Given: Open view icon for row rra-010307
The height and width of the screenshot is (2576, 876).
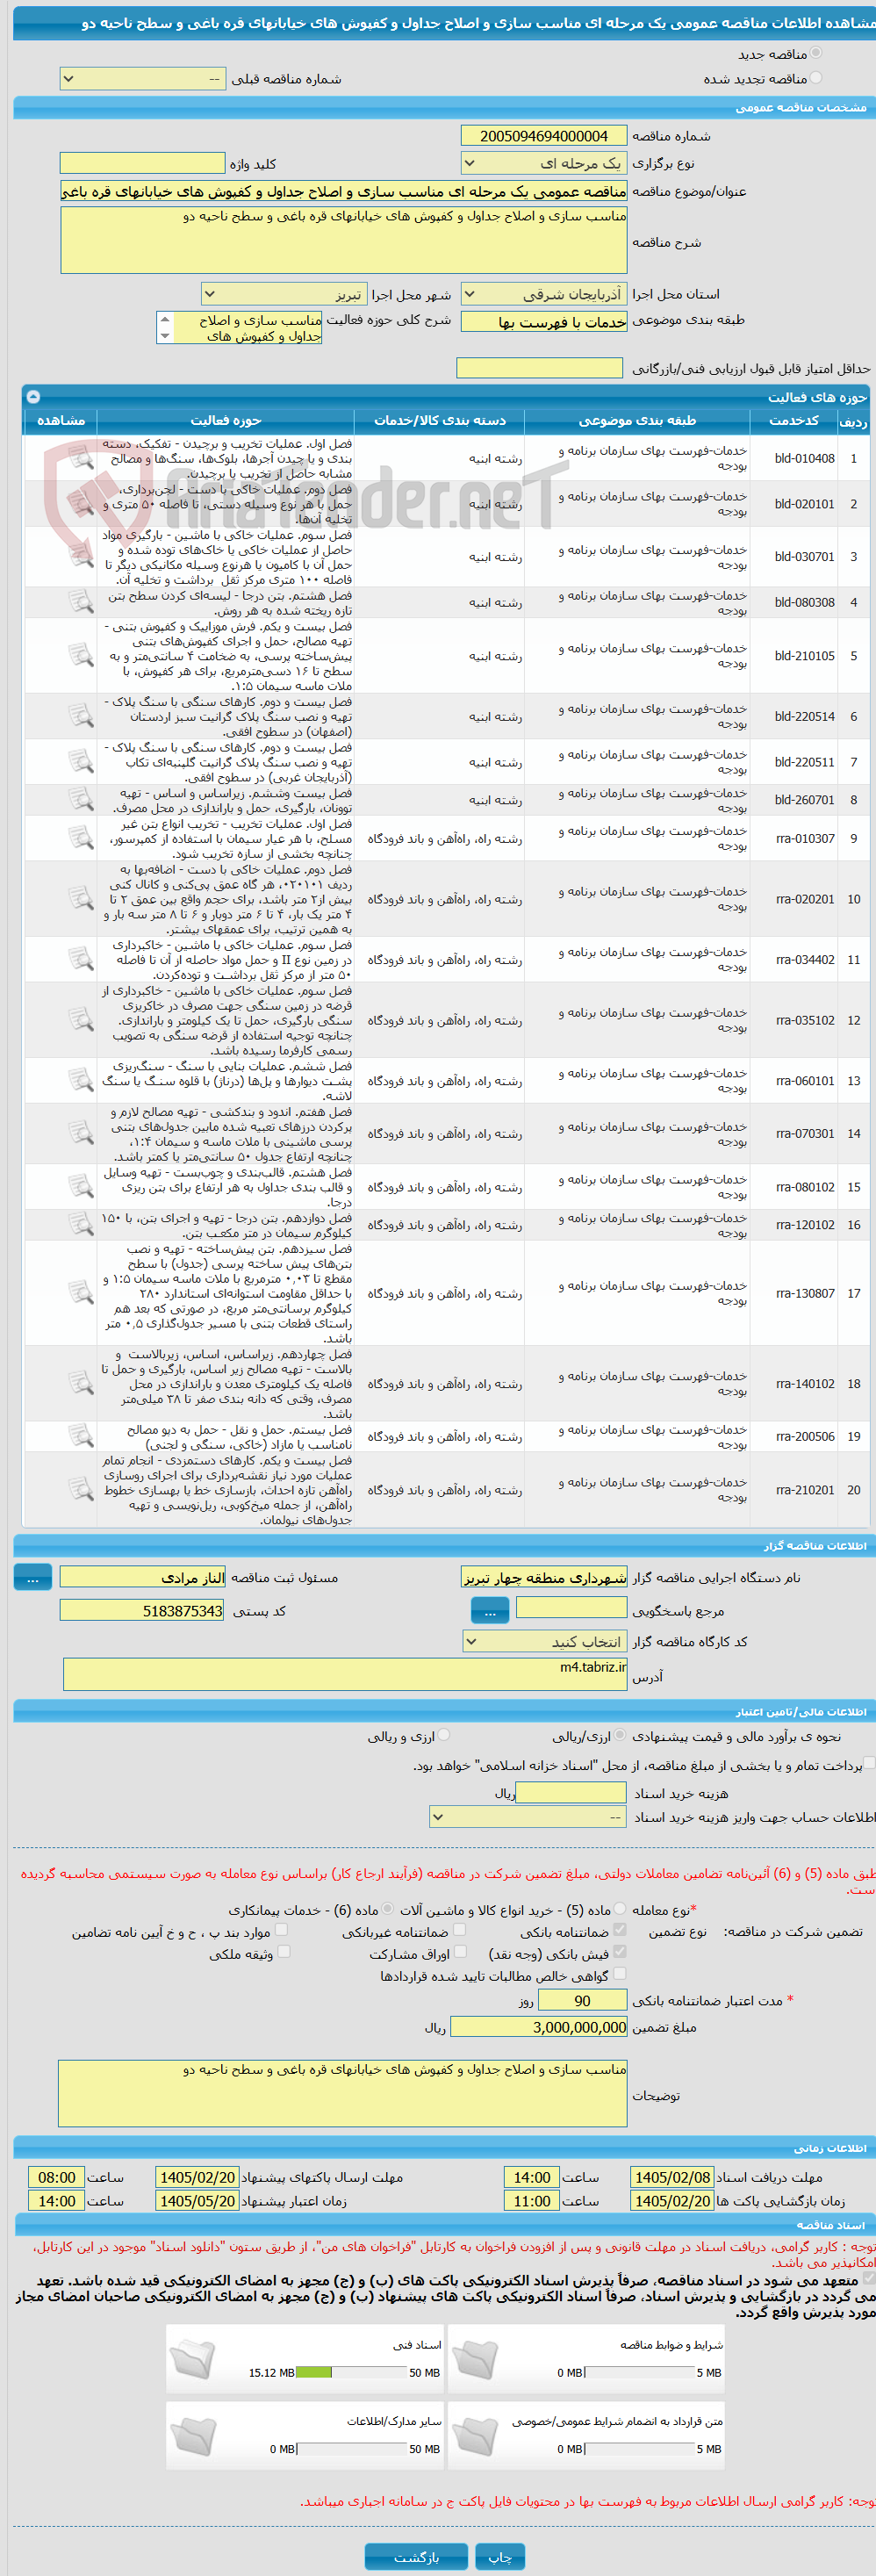Looking at the screenshot, I should [x=81, y=838].
